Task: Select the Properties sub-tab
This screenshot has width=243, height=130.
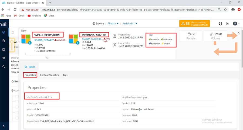Action: [x=30, y=75]
